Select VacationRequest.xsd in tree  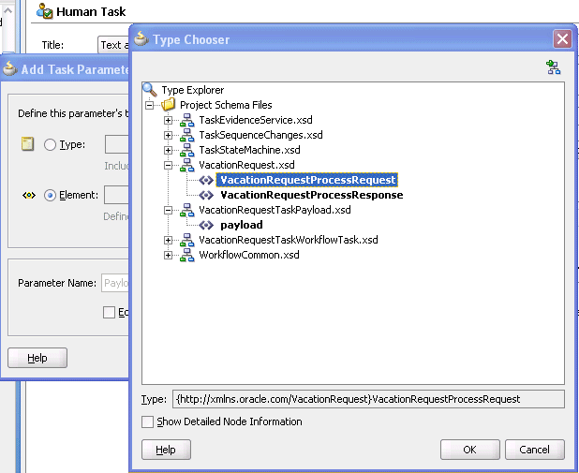[246, 165]
